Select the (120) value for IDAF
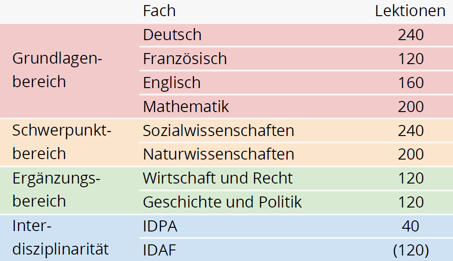This screenshot has height=261, width=453. click(411, 250)
